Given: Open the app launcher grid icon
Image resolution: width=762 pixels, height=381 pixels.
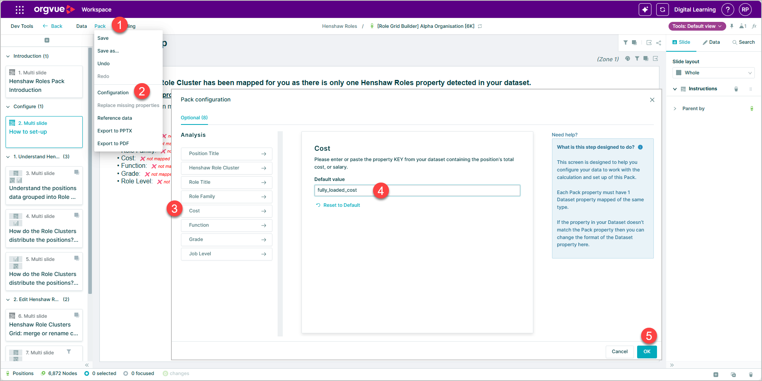Looking at the screenshot, I should pos(19,10).
